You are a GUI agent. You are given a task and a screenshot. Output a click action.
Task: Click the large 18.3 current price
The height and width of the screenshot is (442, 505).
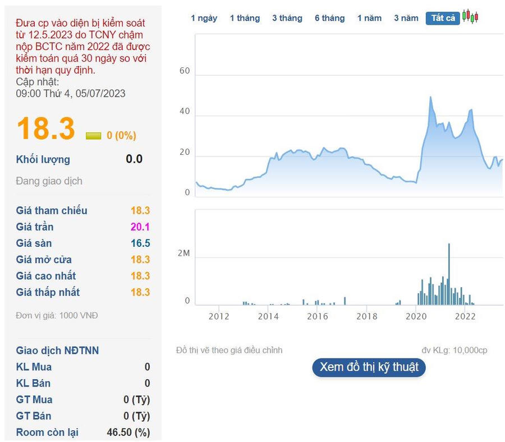click(x=45, y=129)
